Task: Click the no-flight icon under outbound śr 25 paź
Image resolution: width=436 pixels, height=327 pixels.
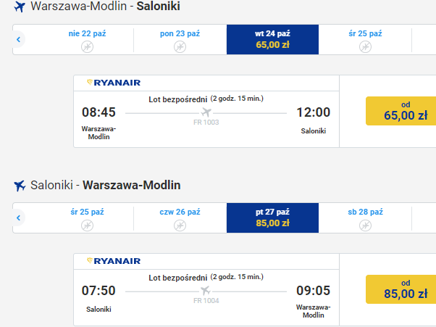Action: coord(365,46)
